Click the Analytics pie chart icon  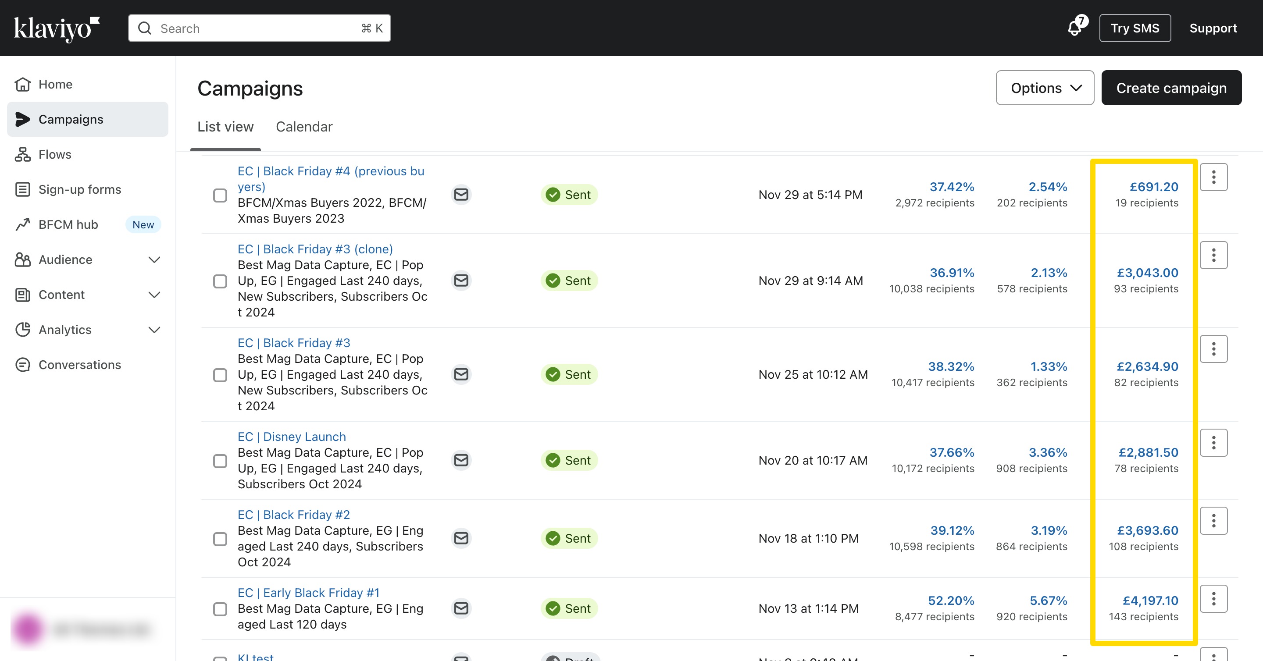22,329
